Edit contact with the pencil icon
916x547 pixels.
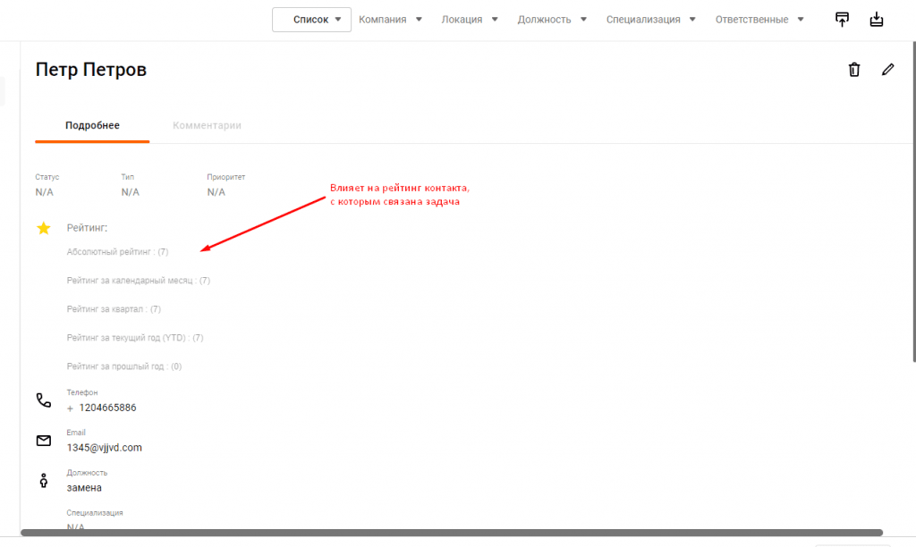click(x=887, y=70)
